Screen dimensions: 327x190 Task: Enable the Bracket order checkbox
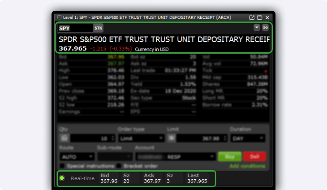(x=119, y=166)
